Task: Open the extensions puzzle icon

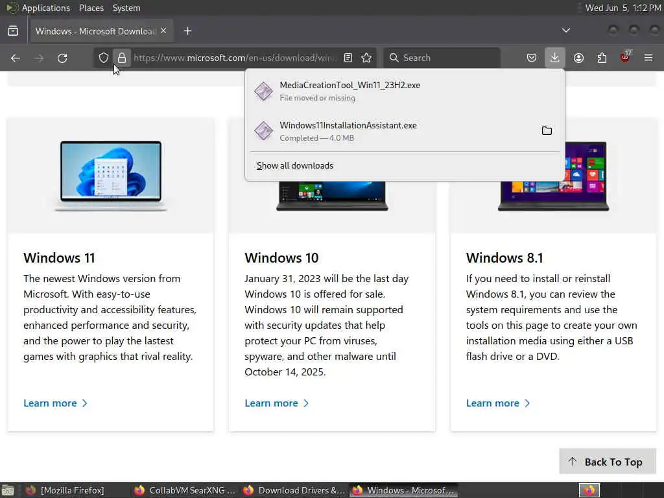Action: [602, 58]
